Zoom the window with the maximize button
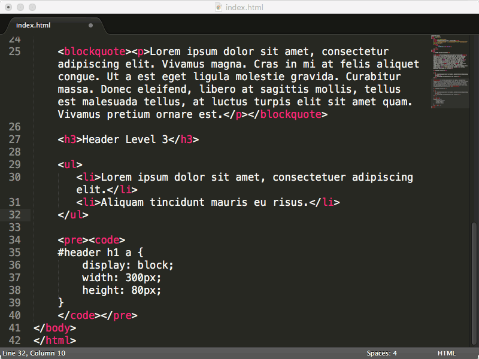 point(32,7)
